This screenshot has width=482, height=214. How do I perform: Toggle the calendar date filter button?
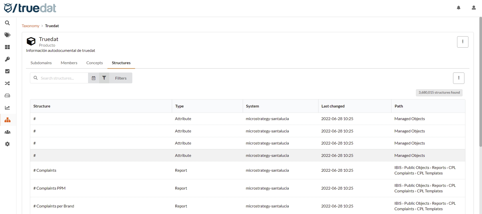[94, 78]
